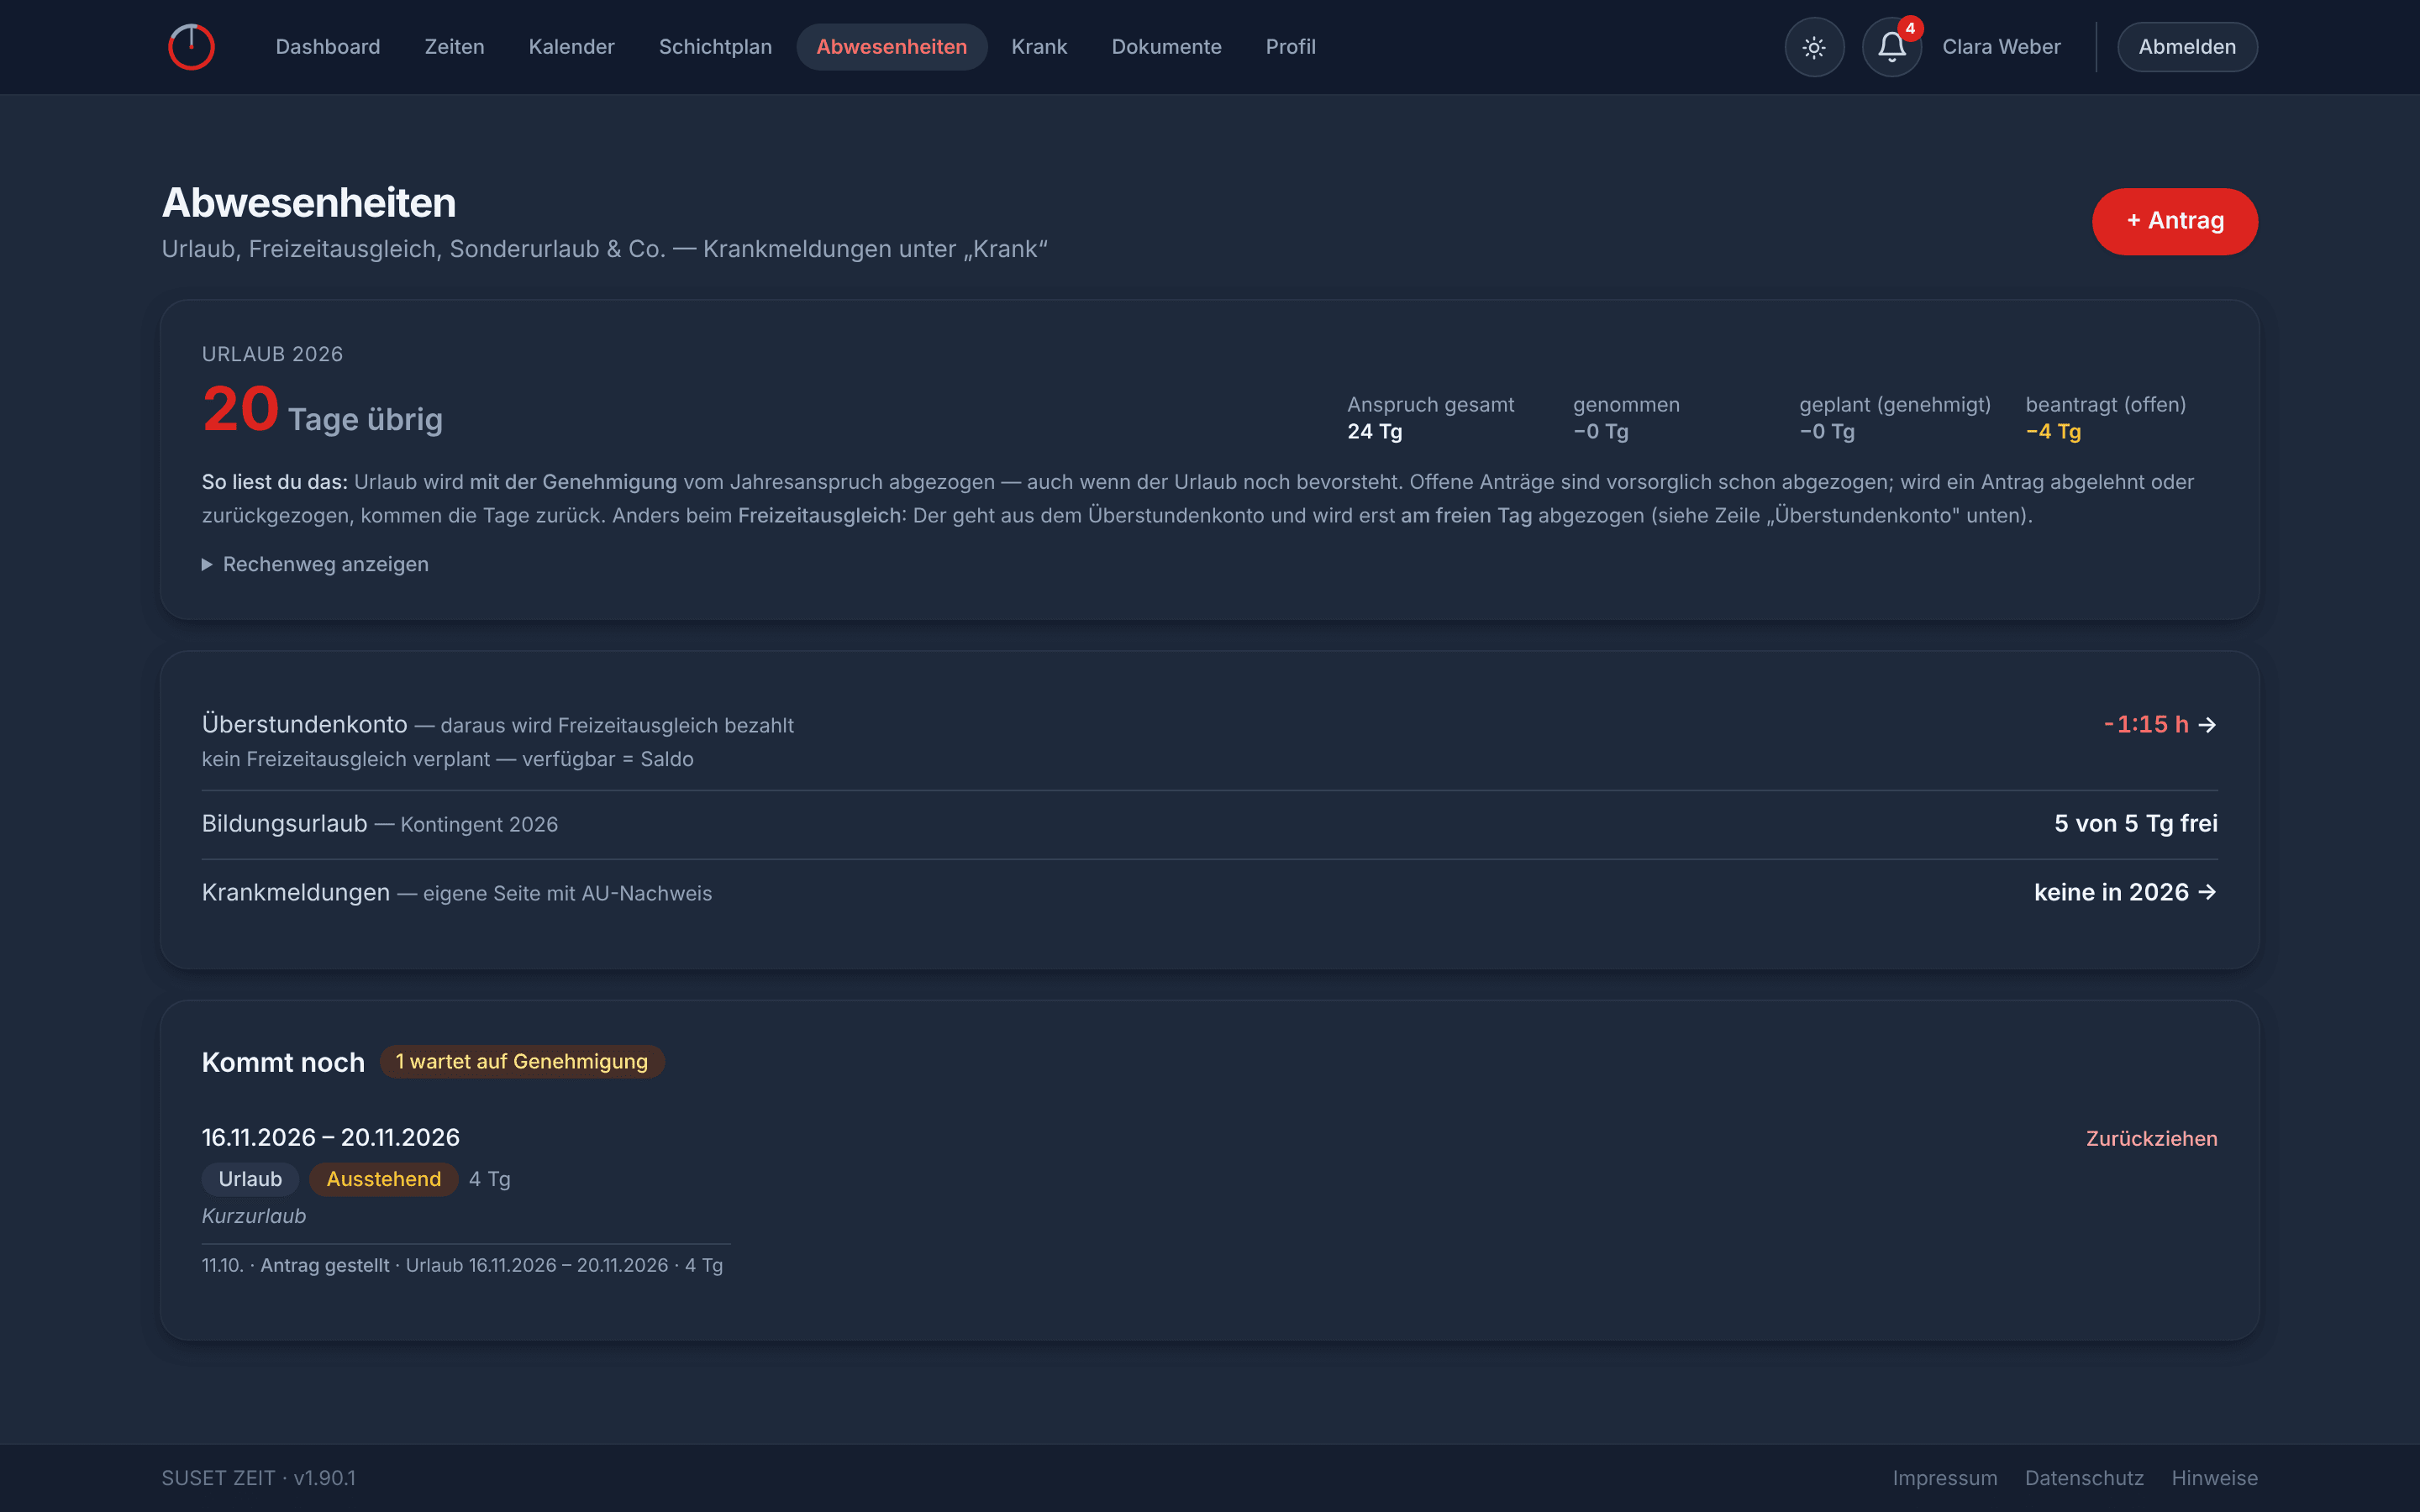2420x1512 pixels.
Task: Click the 1 wartet auf Genehmigung badge
Action: point(522,1061)
